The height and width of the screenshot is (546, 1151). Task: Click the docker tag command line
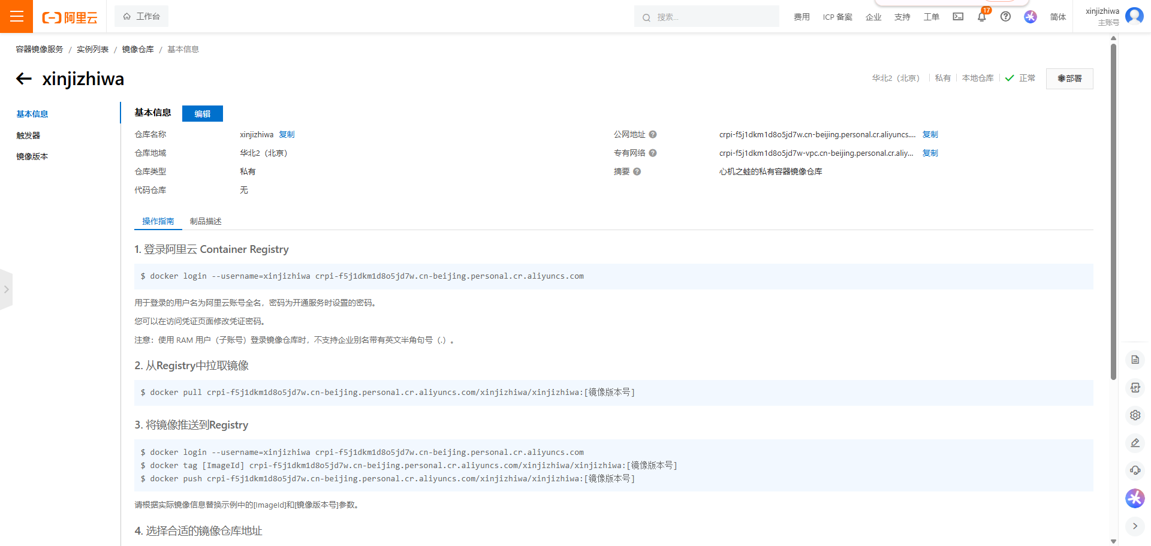[409, 466]
